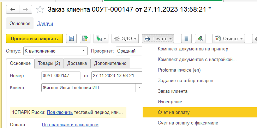Select Задание на отбор товаров

point(200,80)
